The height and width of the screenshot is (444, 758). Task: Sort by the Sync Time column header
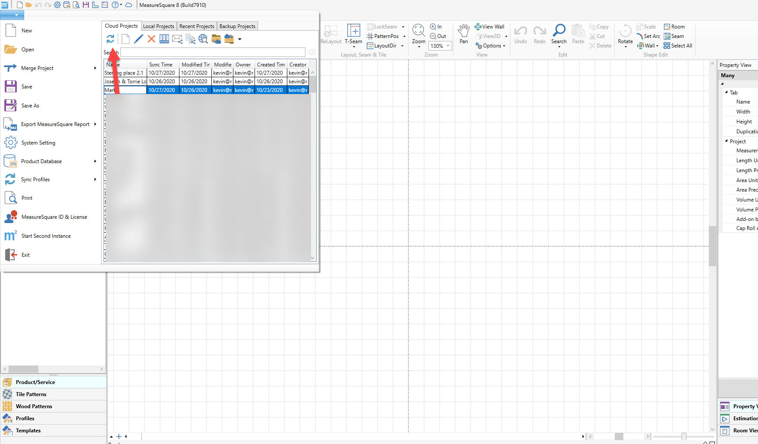163,65
